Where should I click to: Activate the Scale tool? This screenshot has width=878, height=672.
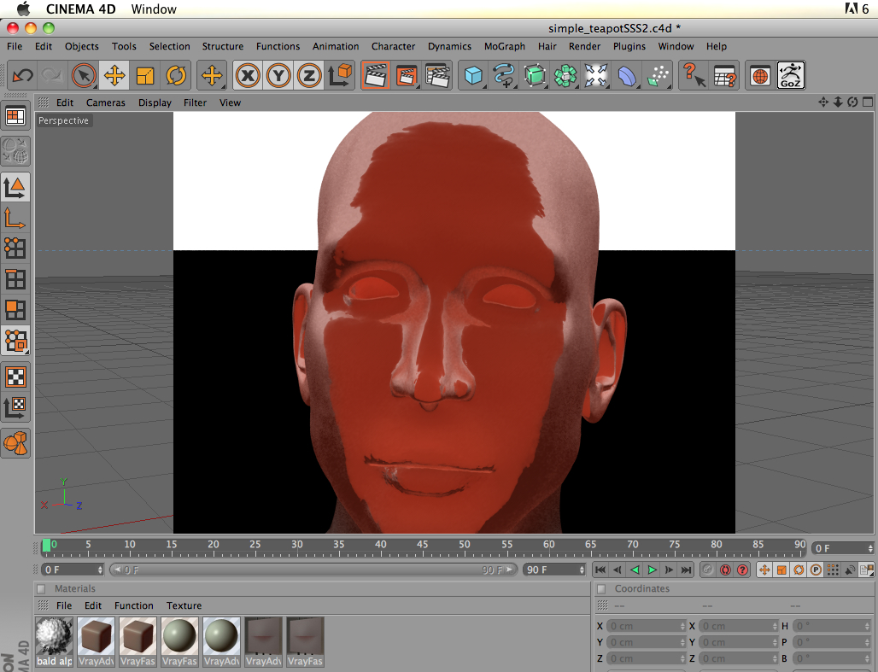pos(144,75)
